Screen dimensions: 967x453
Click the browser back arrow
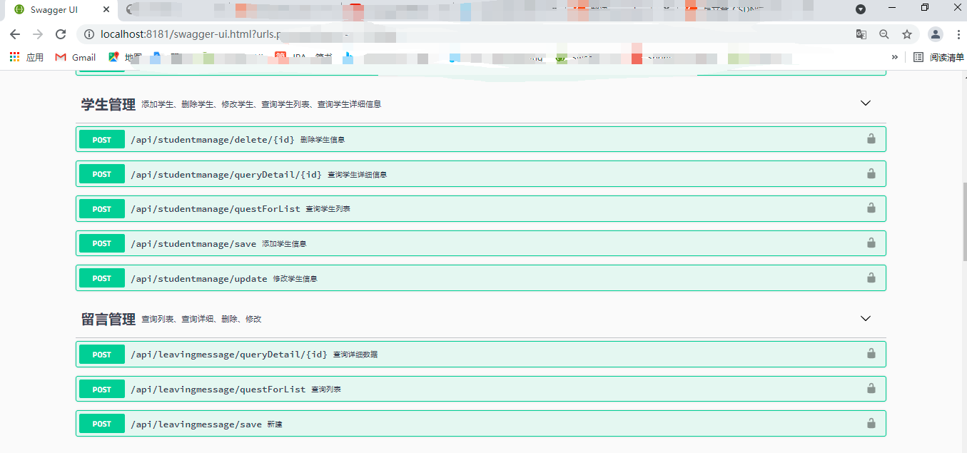pyautogui.click(x=15, y=34)
